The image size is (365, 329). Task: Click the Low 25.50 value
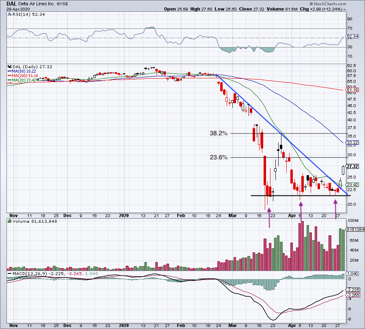[225, 9]
